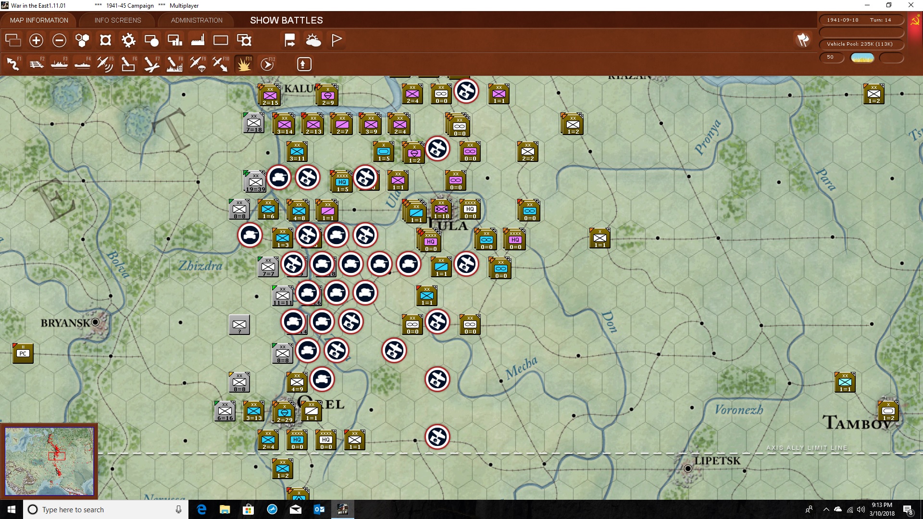Open Microsoft Edge from the taskbar
Screen dimensions: 923x519
click(x=202, y=509)
